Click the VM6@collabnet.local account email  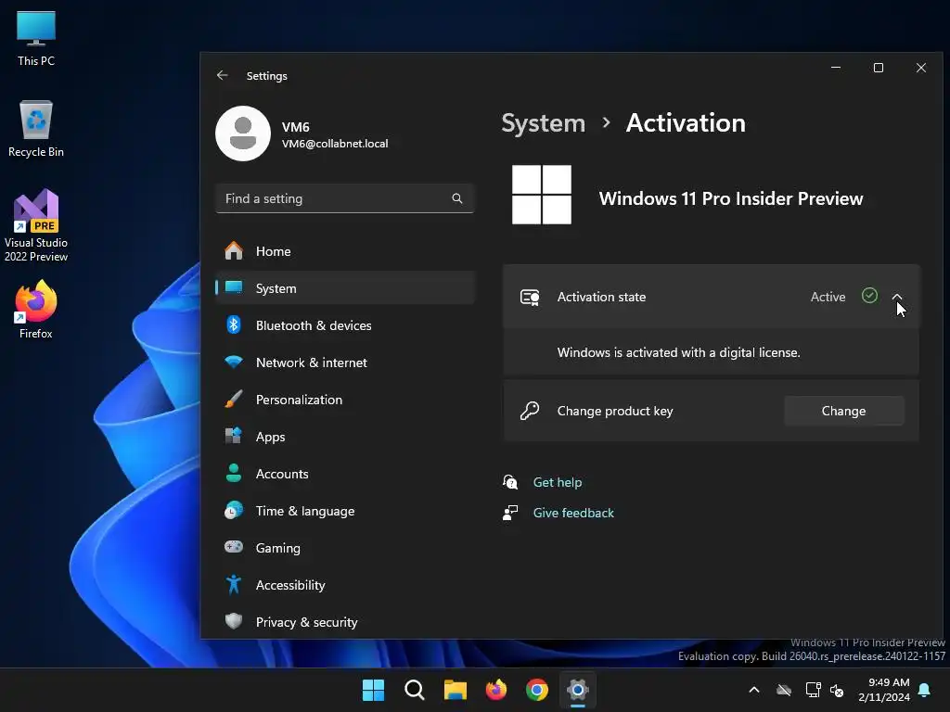[335, 144]
